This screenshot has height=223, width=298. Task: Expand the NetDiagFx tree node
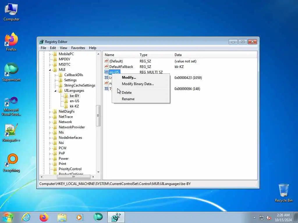click(50, 112)
